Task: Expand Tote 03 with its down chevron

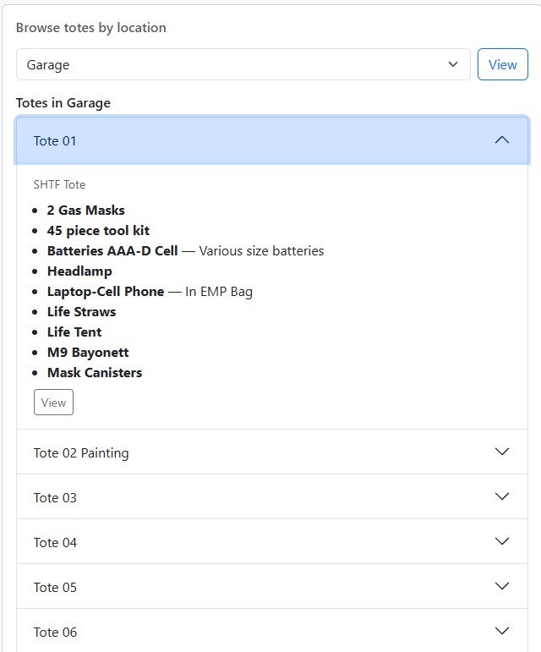Action: [501, 497]
